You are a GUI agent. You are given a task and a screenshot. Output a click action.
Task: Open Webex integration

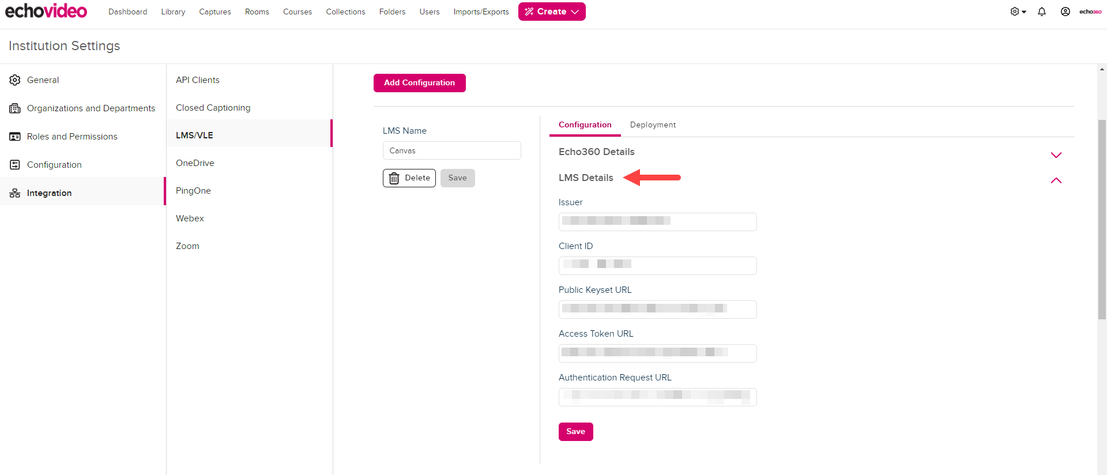tap(250, 218)
